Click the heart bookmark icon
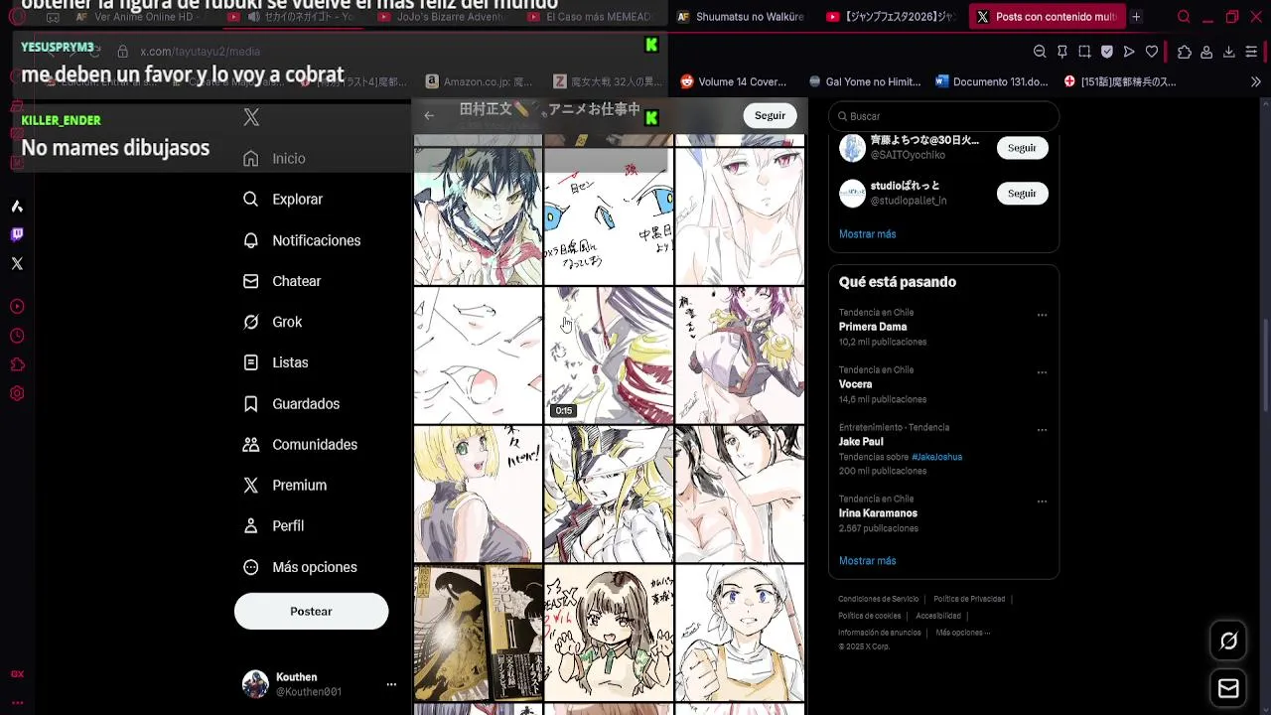 point(1152,52)
